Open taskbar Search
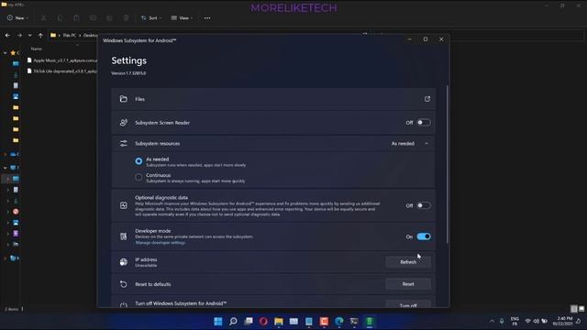 click(x=233, y=321)
